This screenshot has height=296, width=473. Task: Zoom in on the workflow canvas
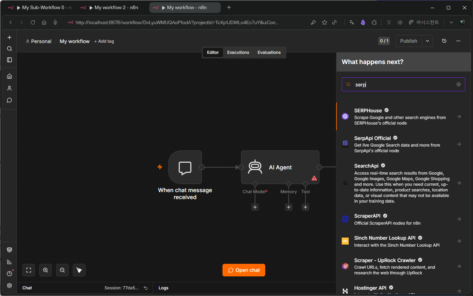tap(46, 270)
